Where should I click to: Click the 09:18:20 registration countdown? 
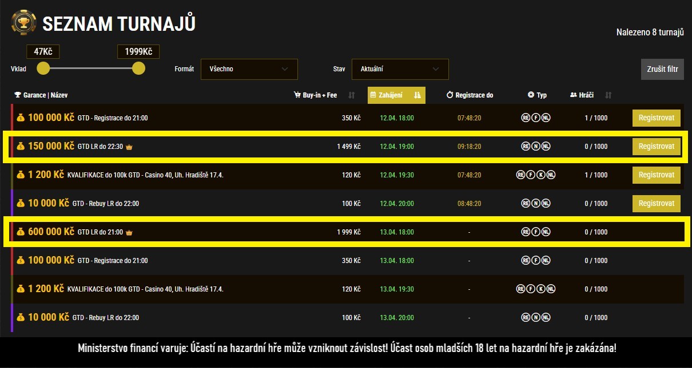469,147
